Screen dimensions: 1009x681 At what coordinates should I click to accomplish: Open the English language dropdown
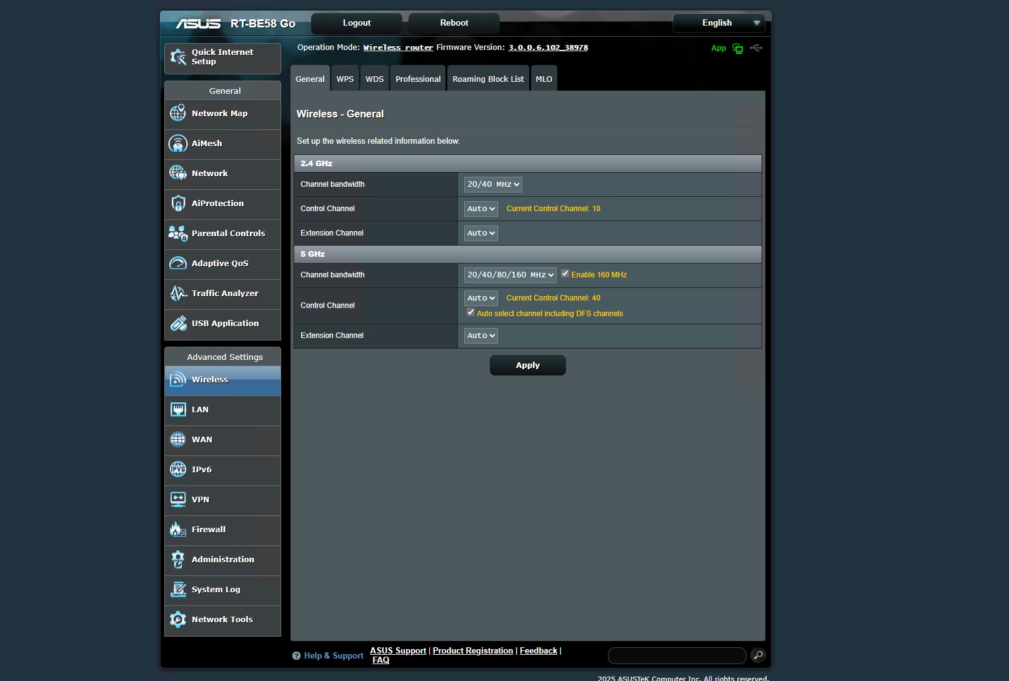click(718, 23)
